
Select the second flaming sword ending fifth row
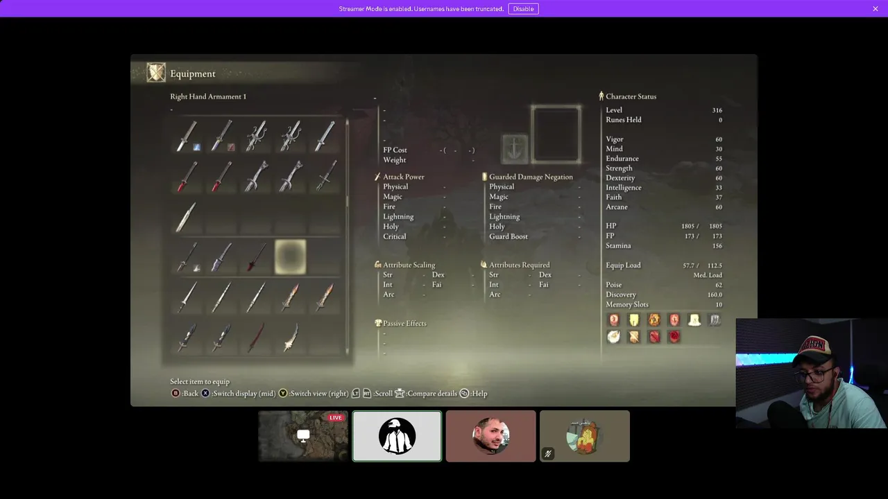coord(325,297)
